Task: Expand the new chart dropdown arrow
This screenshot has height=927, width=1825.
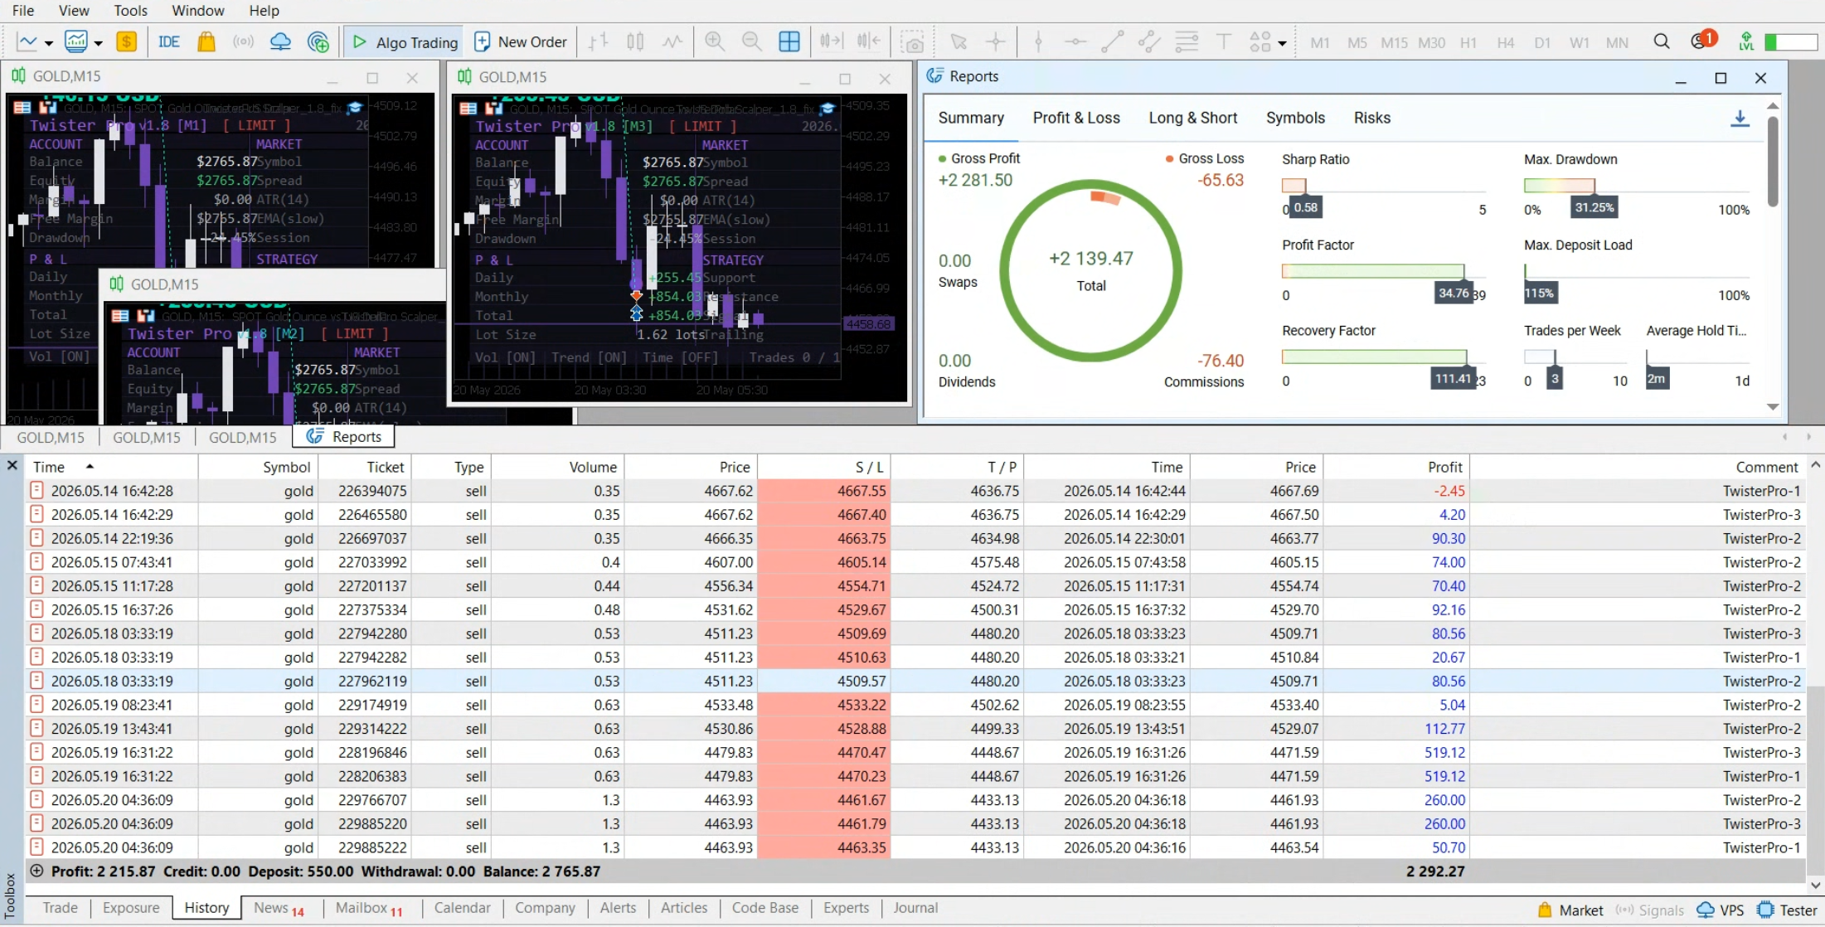Action: tap(49, 42)
